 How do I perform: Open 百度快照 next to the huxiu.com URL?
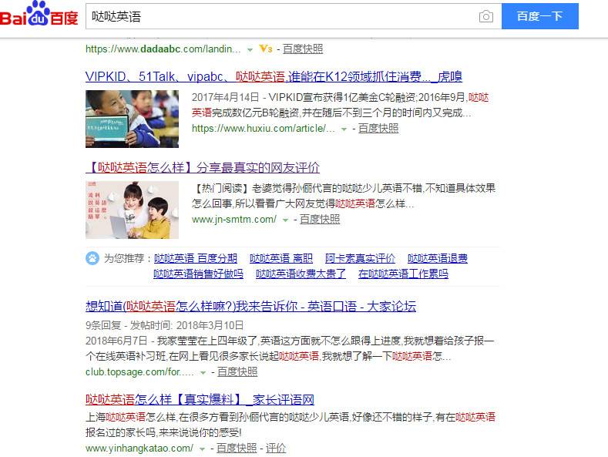tap(378, 129)
